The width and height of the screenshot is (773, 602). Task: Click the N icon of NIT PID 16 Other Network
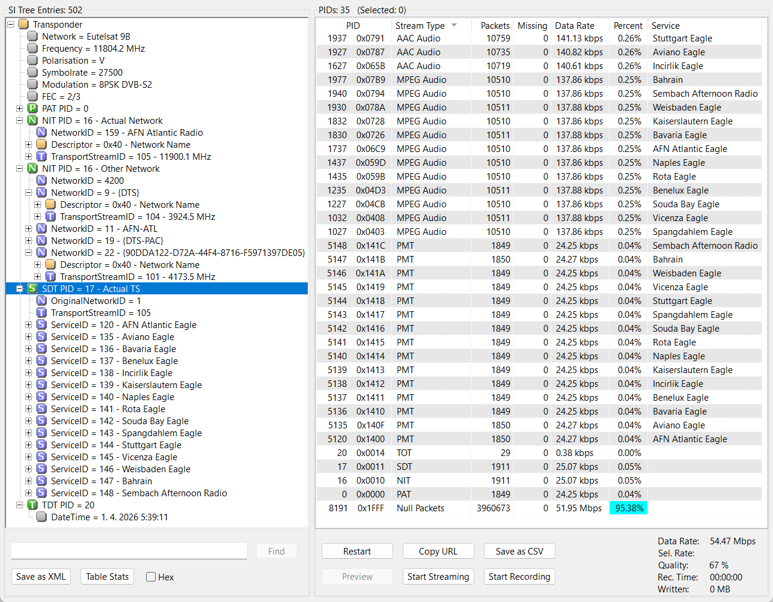[x=32, y=169]
